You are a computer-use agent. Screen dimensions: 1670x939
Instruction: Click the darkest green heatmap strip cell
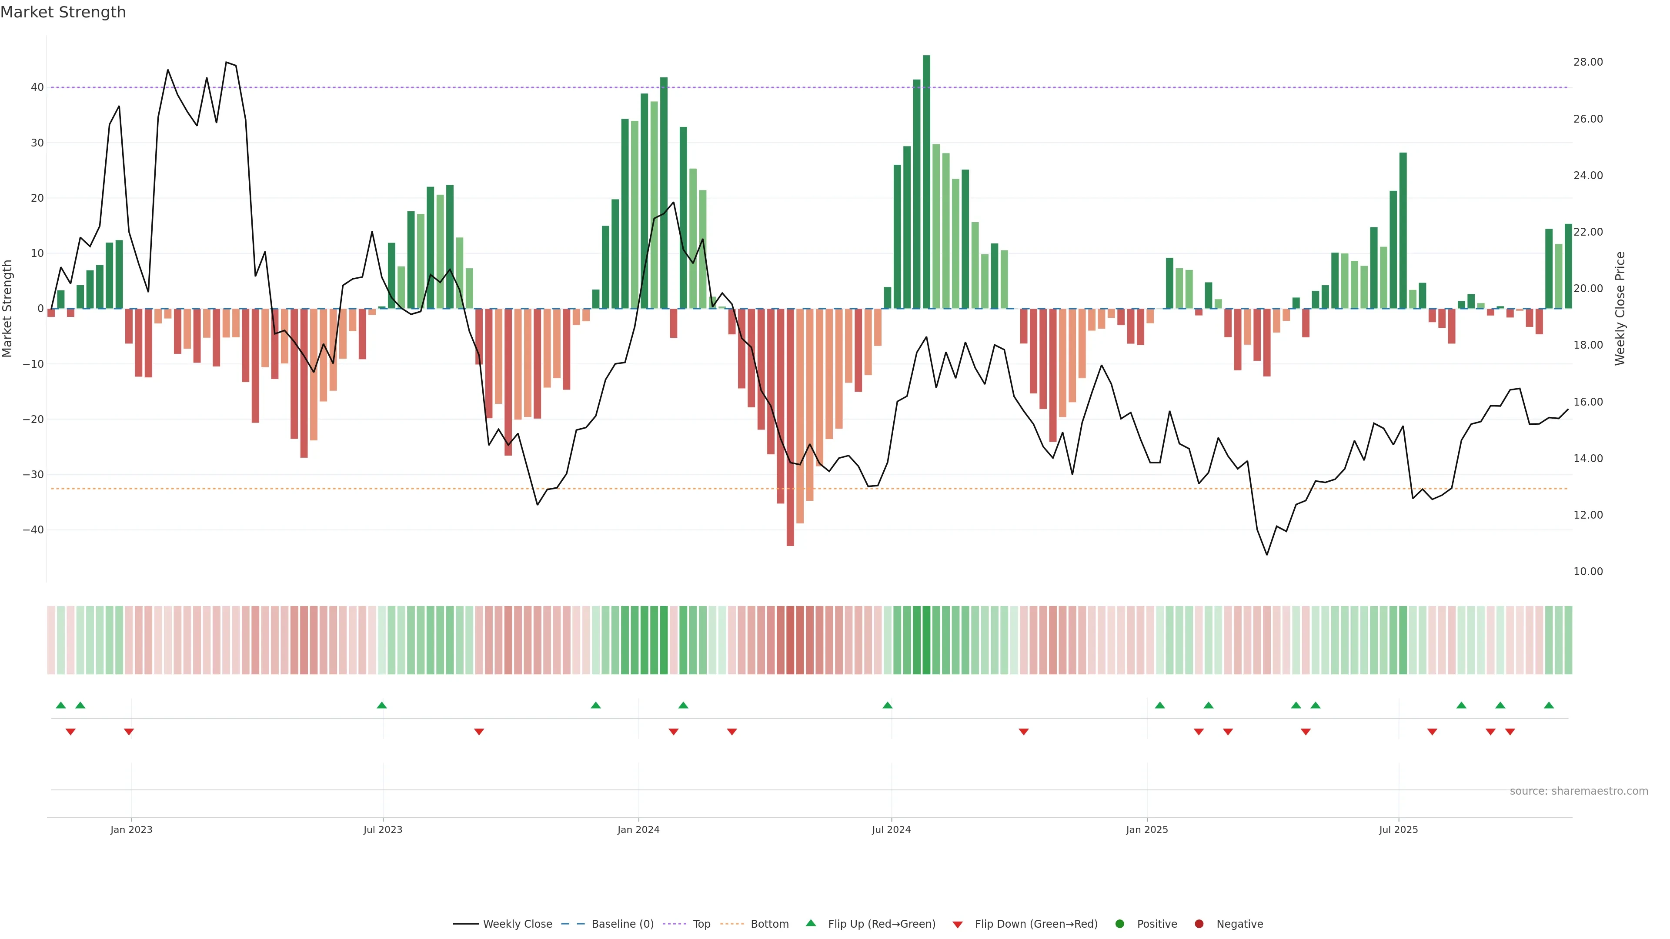tap(926, 639)
